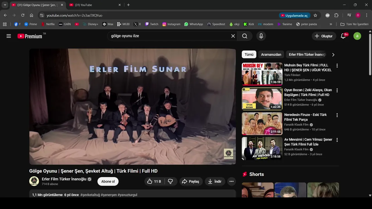Open the Netflix bookmark
This screenshot has height=209, width=372.
coord(48,24)
